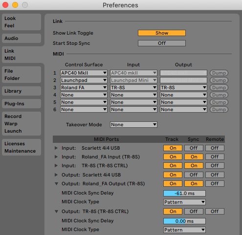This screenshot has width=242, height=235.
Task: Open Input dropdown for surface 3 TR-8S
Action: pos(133,88)
